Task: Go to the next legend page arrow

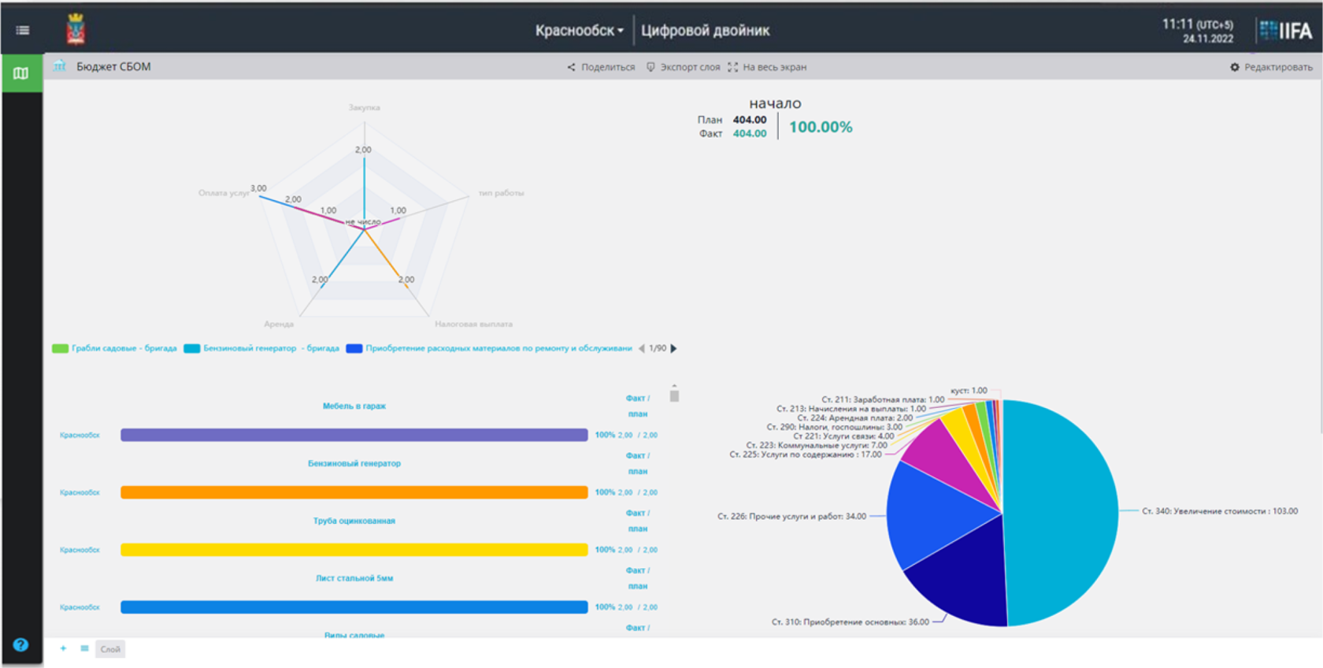Action: click(673, 348)
